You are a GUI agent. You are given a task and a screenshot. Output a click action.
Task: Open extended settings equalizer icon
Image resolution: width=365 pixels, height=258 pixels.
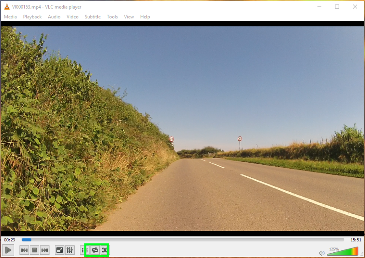pos(70,250)
